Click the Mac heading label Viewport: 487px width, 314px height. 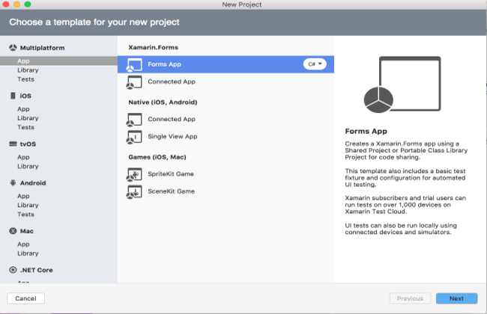coord(27,231)
